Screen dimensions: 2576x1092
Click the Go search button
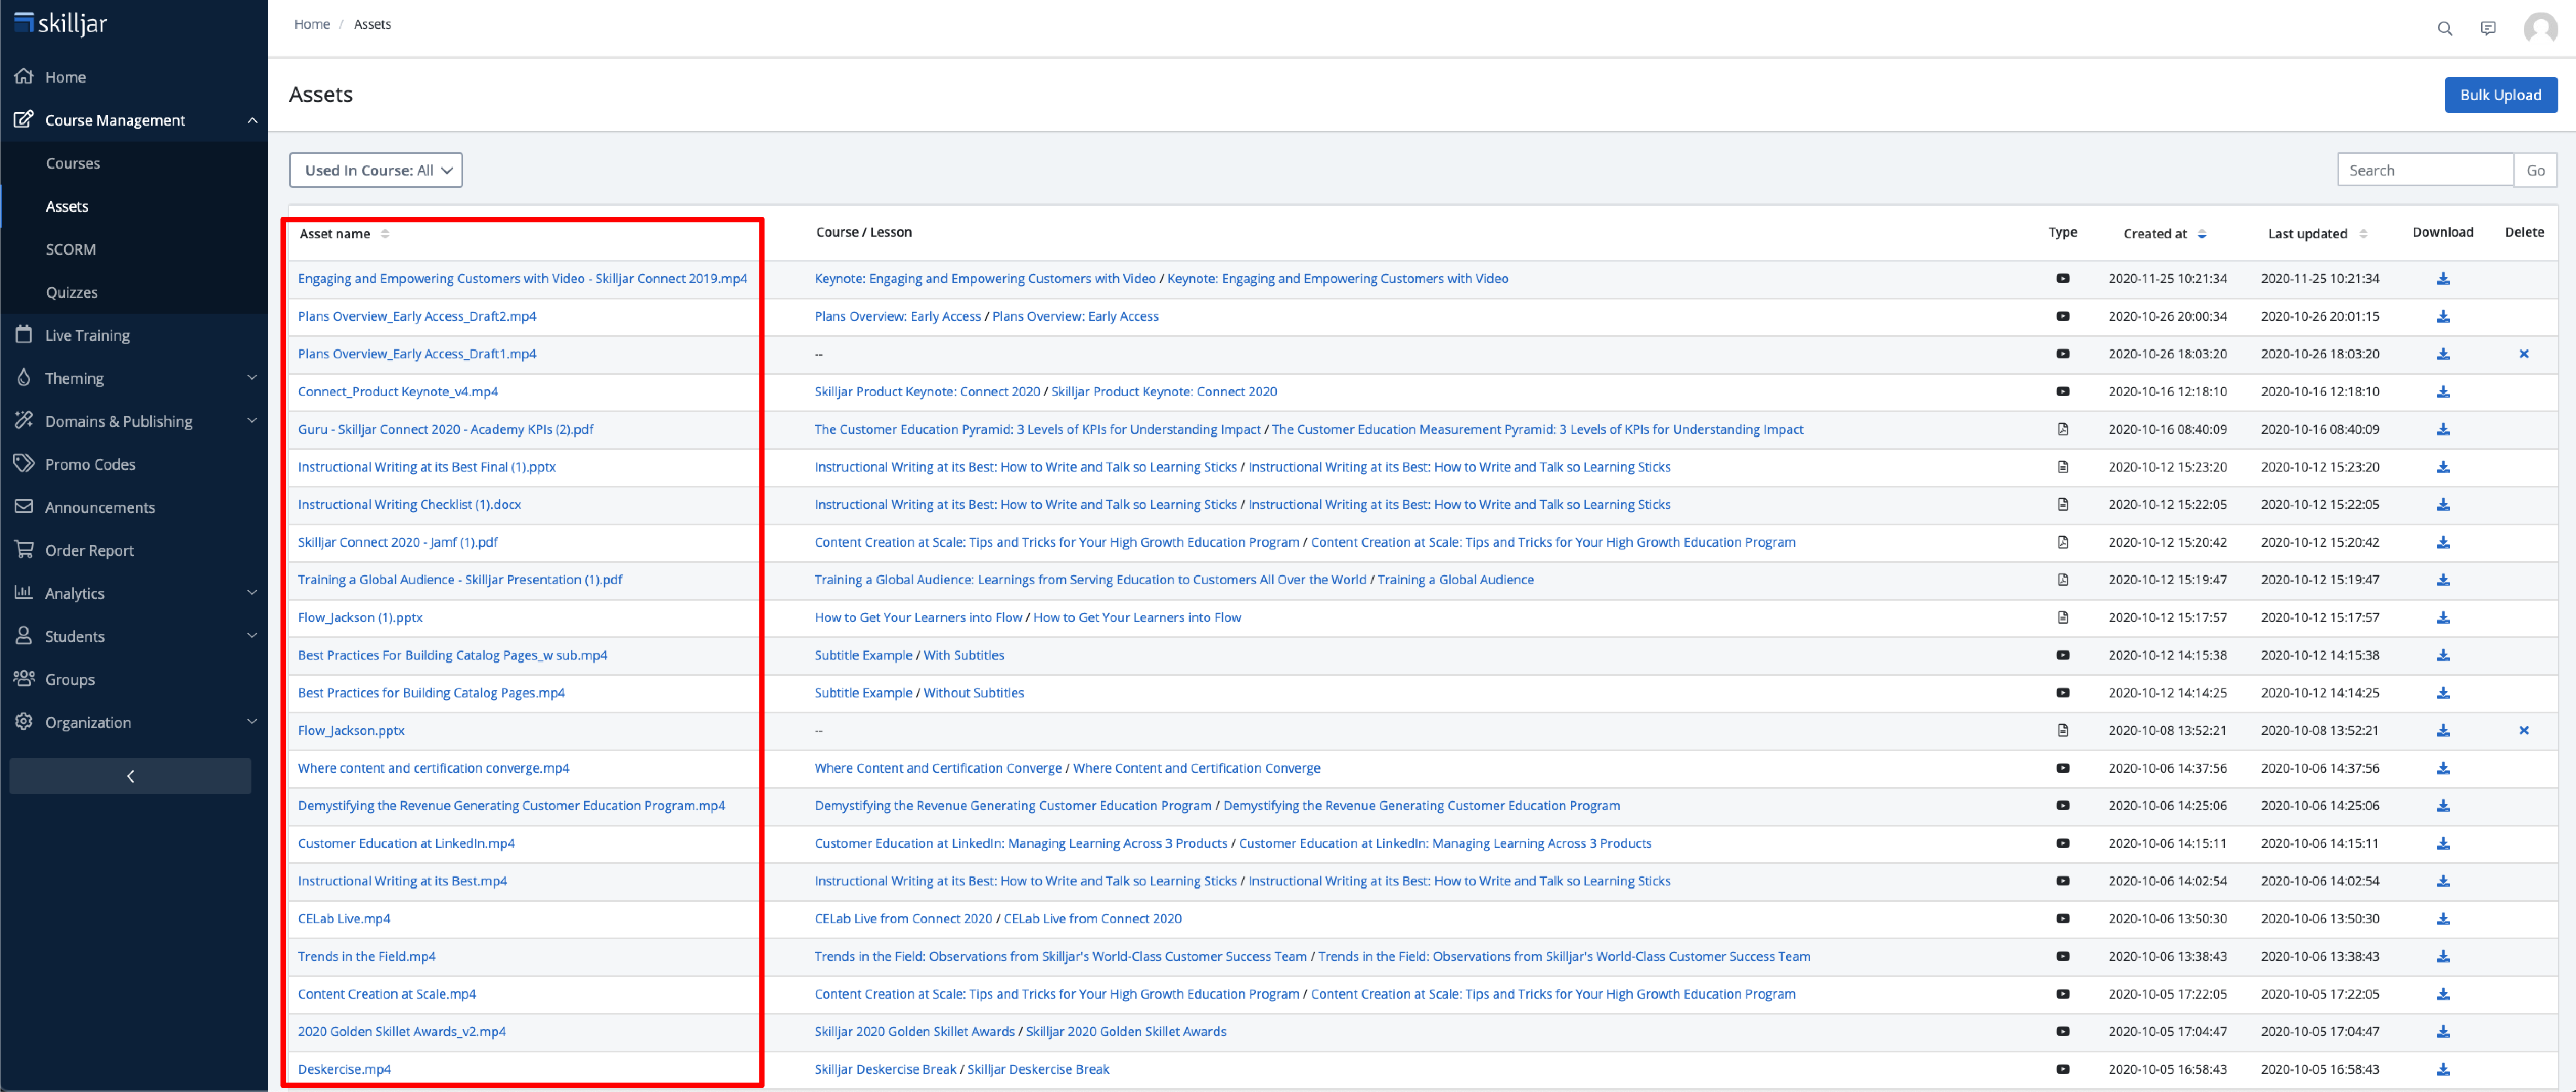[2535, 170]
